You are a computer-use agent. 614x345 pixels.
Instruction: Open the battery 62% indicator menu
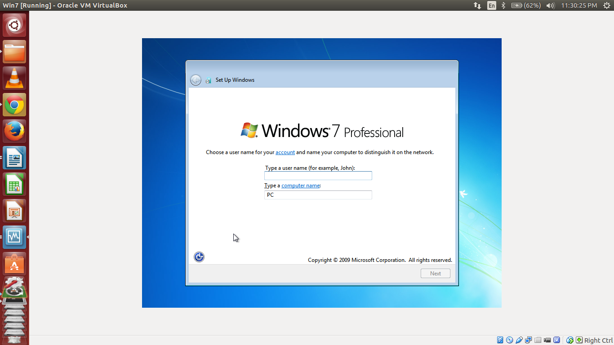[526, 5]
